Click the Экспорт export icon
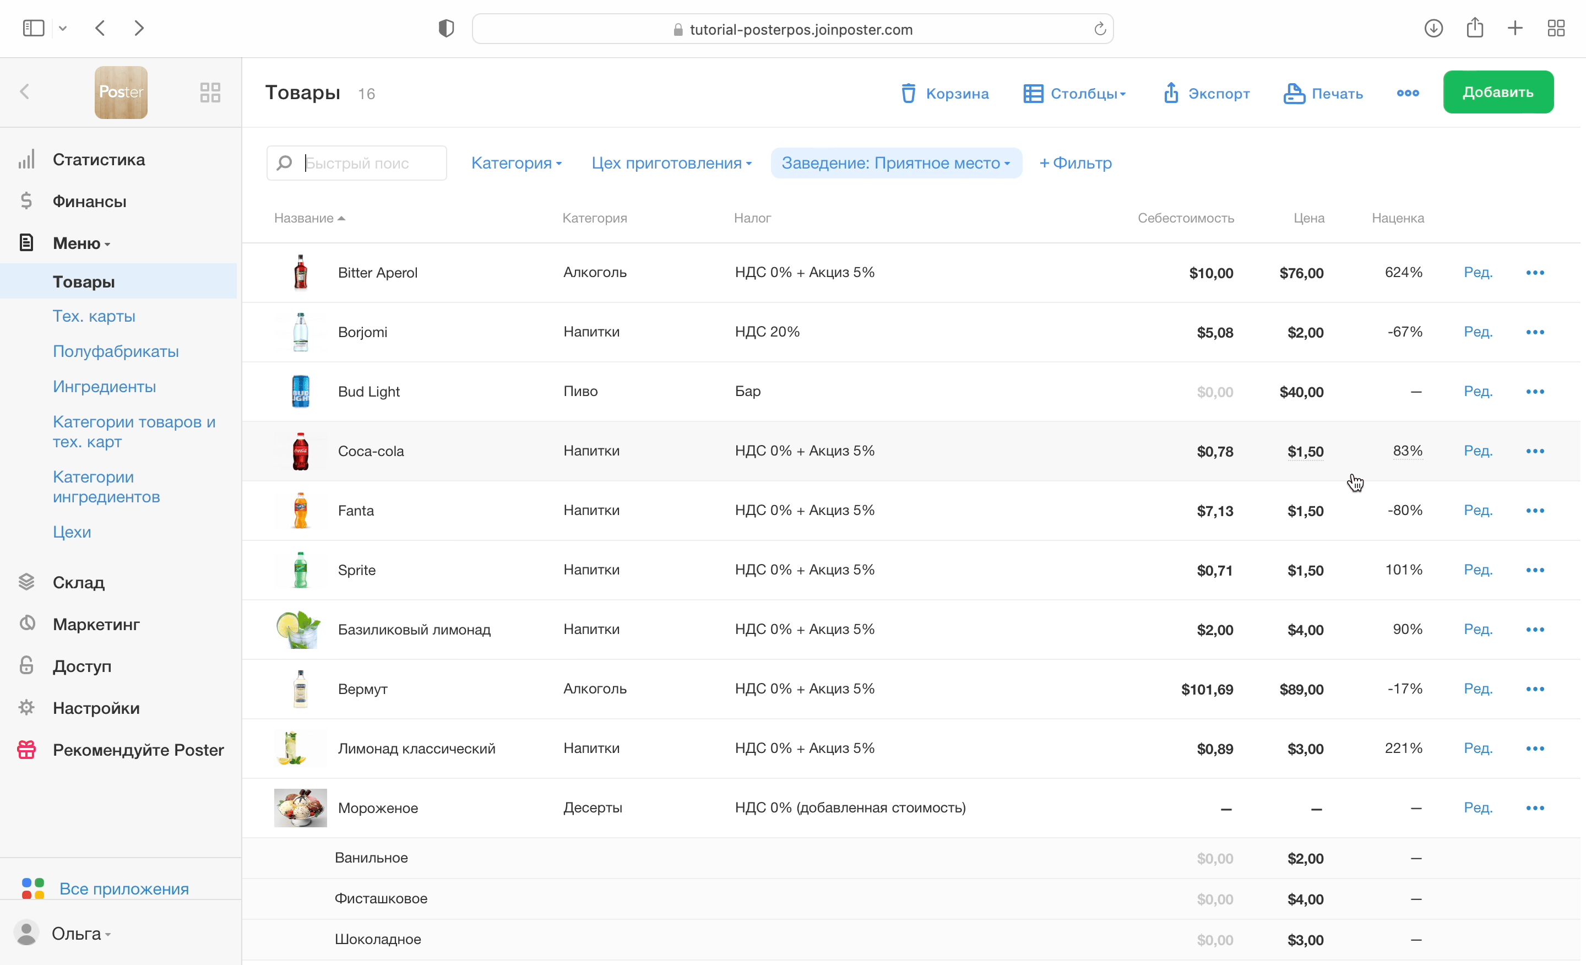1586x965 pixels. tap(1171, 93)
